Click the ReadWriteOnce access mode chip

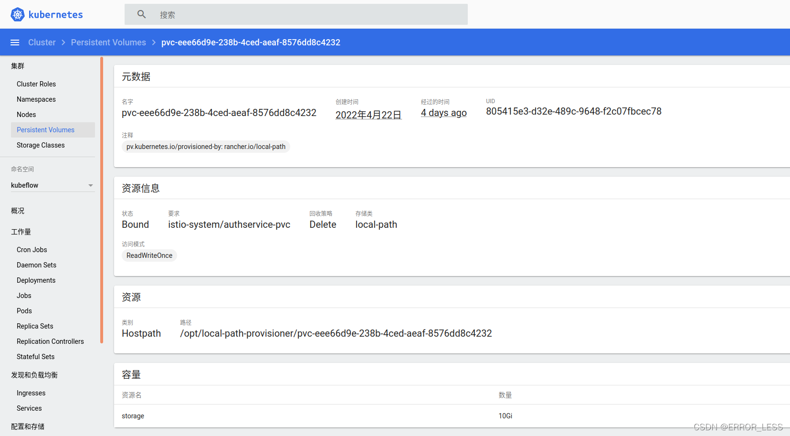(149, 255)
